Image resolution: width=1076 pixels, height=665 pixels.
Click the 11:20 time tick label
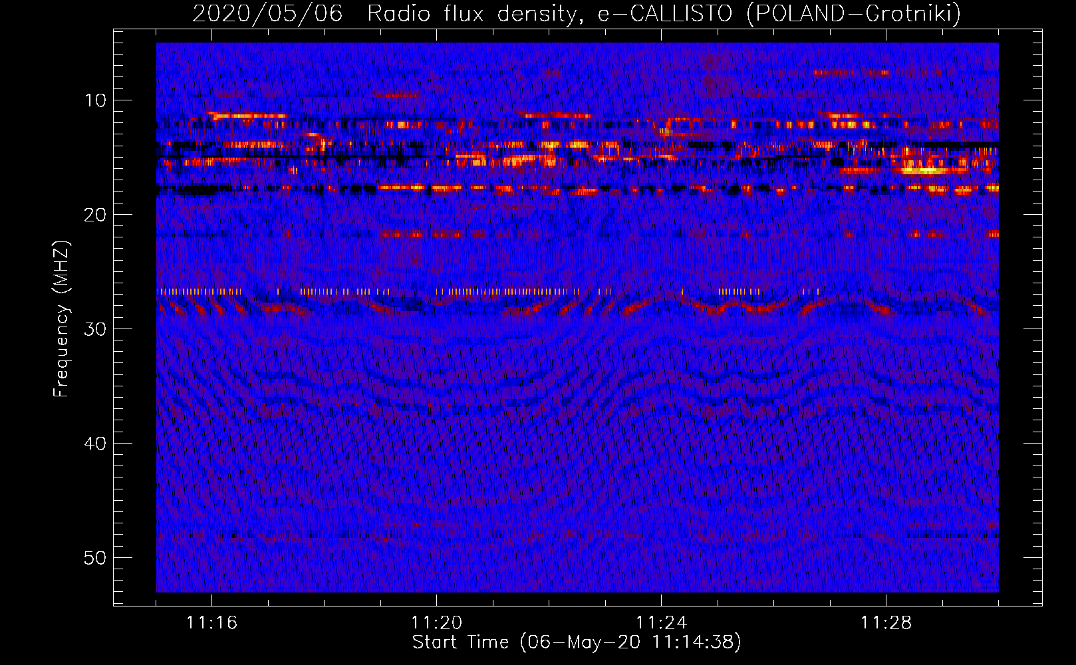(436, 623)
